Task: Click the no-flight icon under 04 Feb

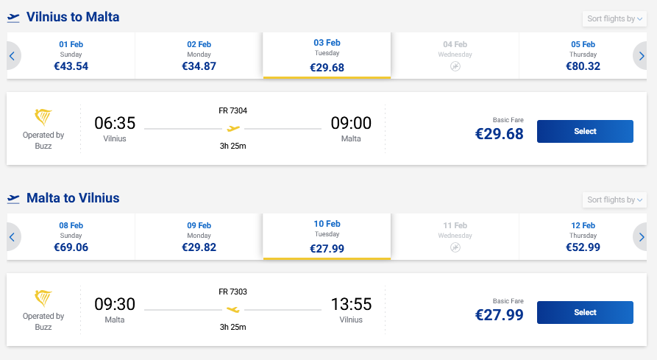Action: pos(455,66)
